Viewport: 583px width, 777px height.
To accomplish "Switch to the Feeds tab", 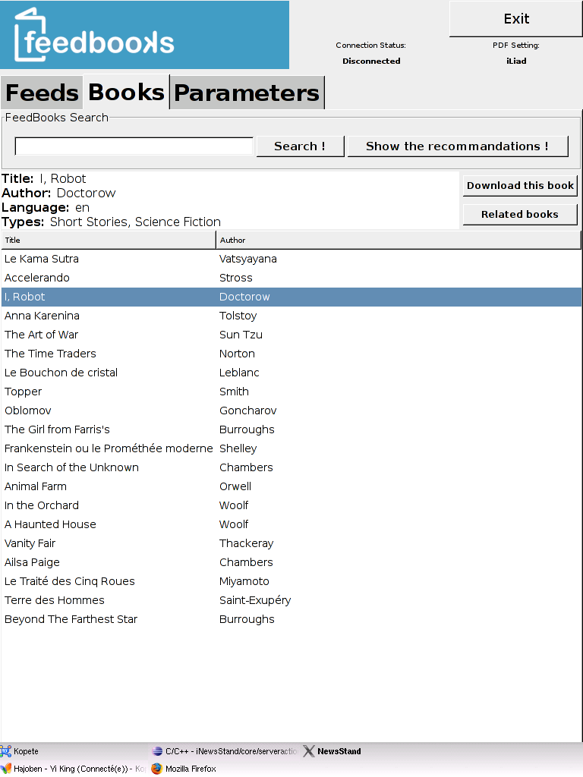I will click(42, 92).
